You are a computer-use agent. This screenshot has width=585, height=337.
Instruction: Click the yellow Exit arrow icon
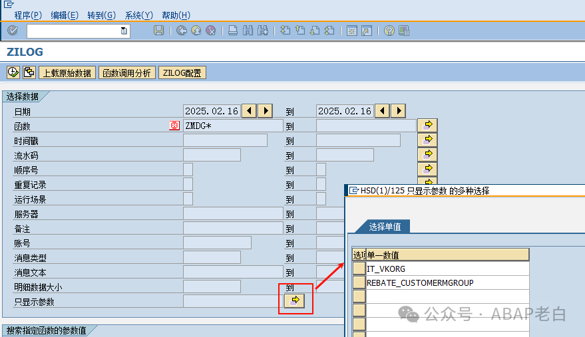pos(196,31)
